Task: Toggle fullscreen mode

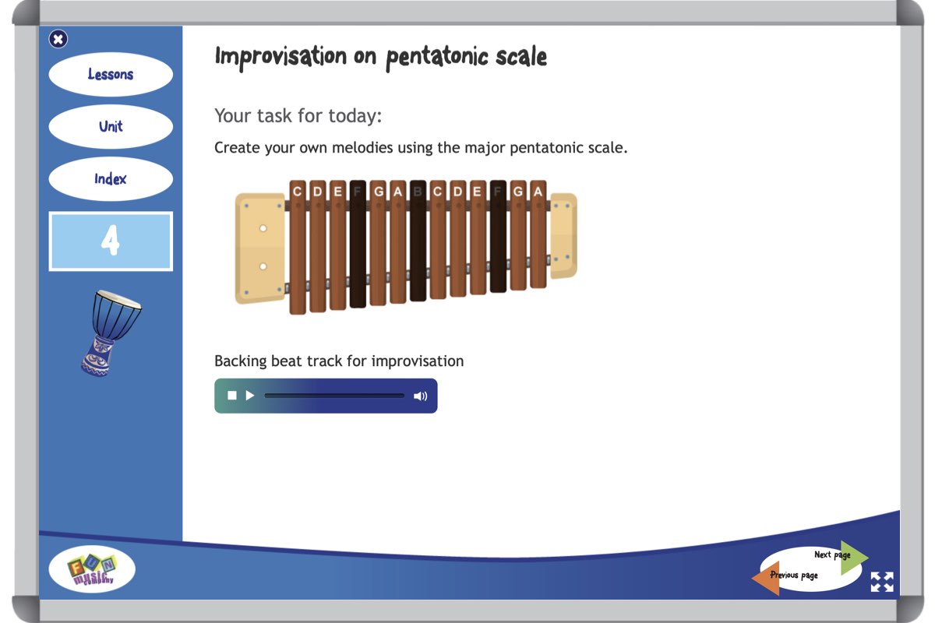Action: [881, 582]
